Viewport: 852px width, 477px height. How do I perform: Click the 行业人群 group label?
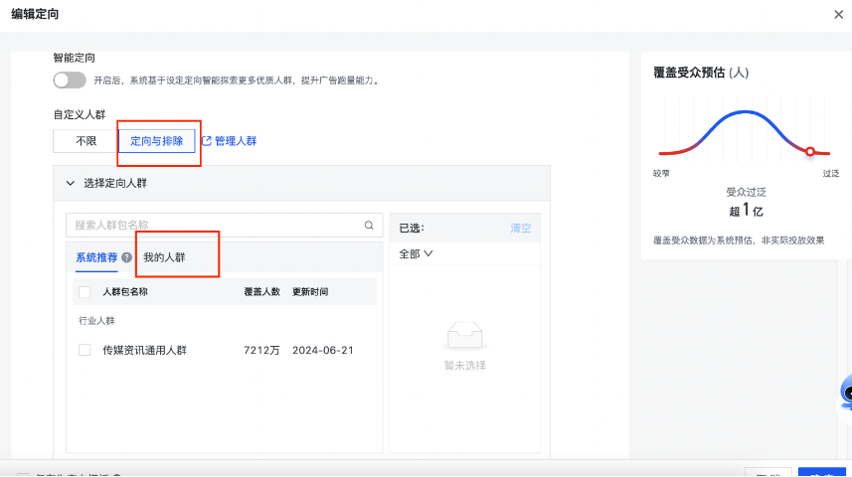tap(96, 321)
